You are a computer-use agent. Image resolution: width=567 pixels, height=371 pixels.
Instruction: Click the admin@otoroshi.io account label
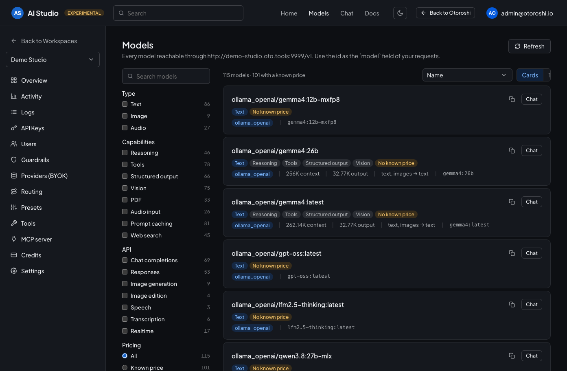(x=527, y=13)
